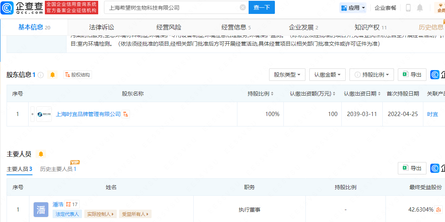This screenshot has height=222, width=445.
Task: Open the 应用 dropdown menu
Action: pos(353,8)
